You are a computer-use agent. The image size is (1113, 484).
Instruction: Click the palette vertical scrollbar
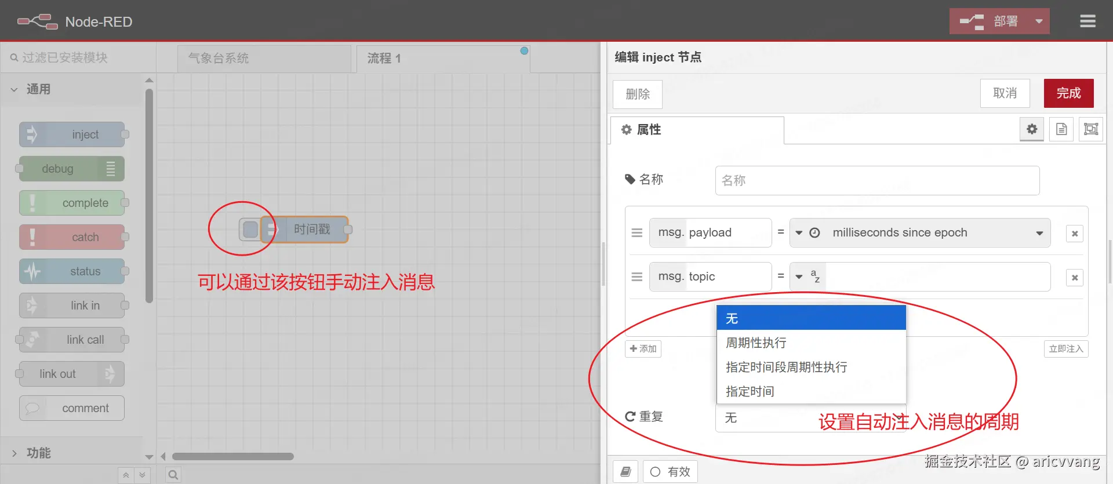[x=149, y=196]
